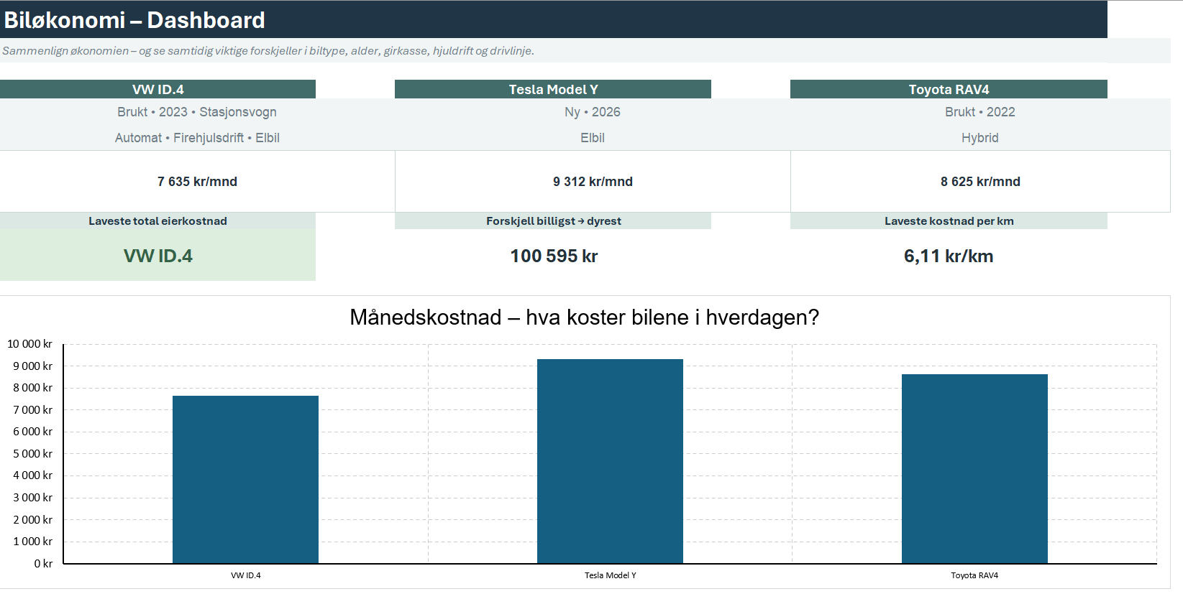Image resolution: width=1183 pixels, height=594 pixels.
Task: Click the '0 kr' axis label
Action: (x=43, y=564)
